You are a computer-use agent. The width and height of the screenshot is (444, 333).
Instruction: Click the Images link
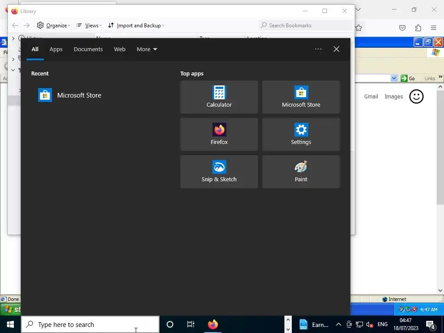pos(394,97)
